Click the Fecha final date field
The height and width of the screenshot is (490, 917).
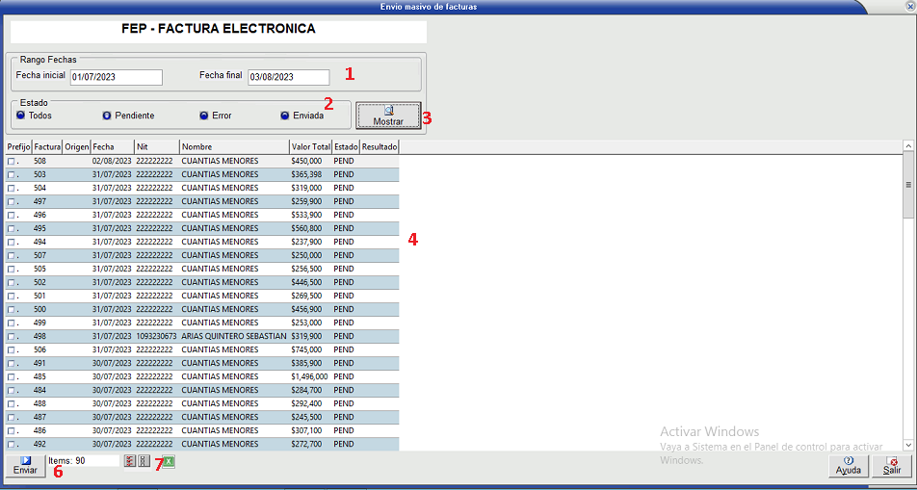[288, 78]
